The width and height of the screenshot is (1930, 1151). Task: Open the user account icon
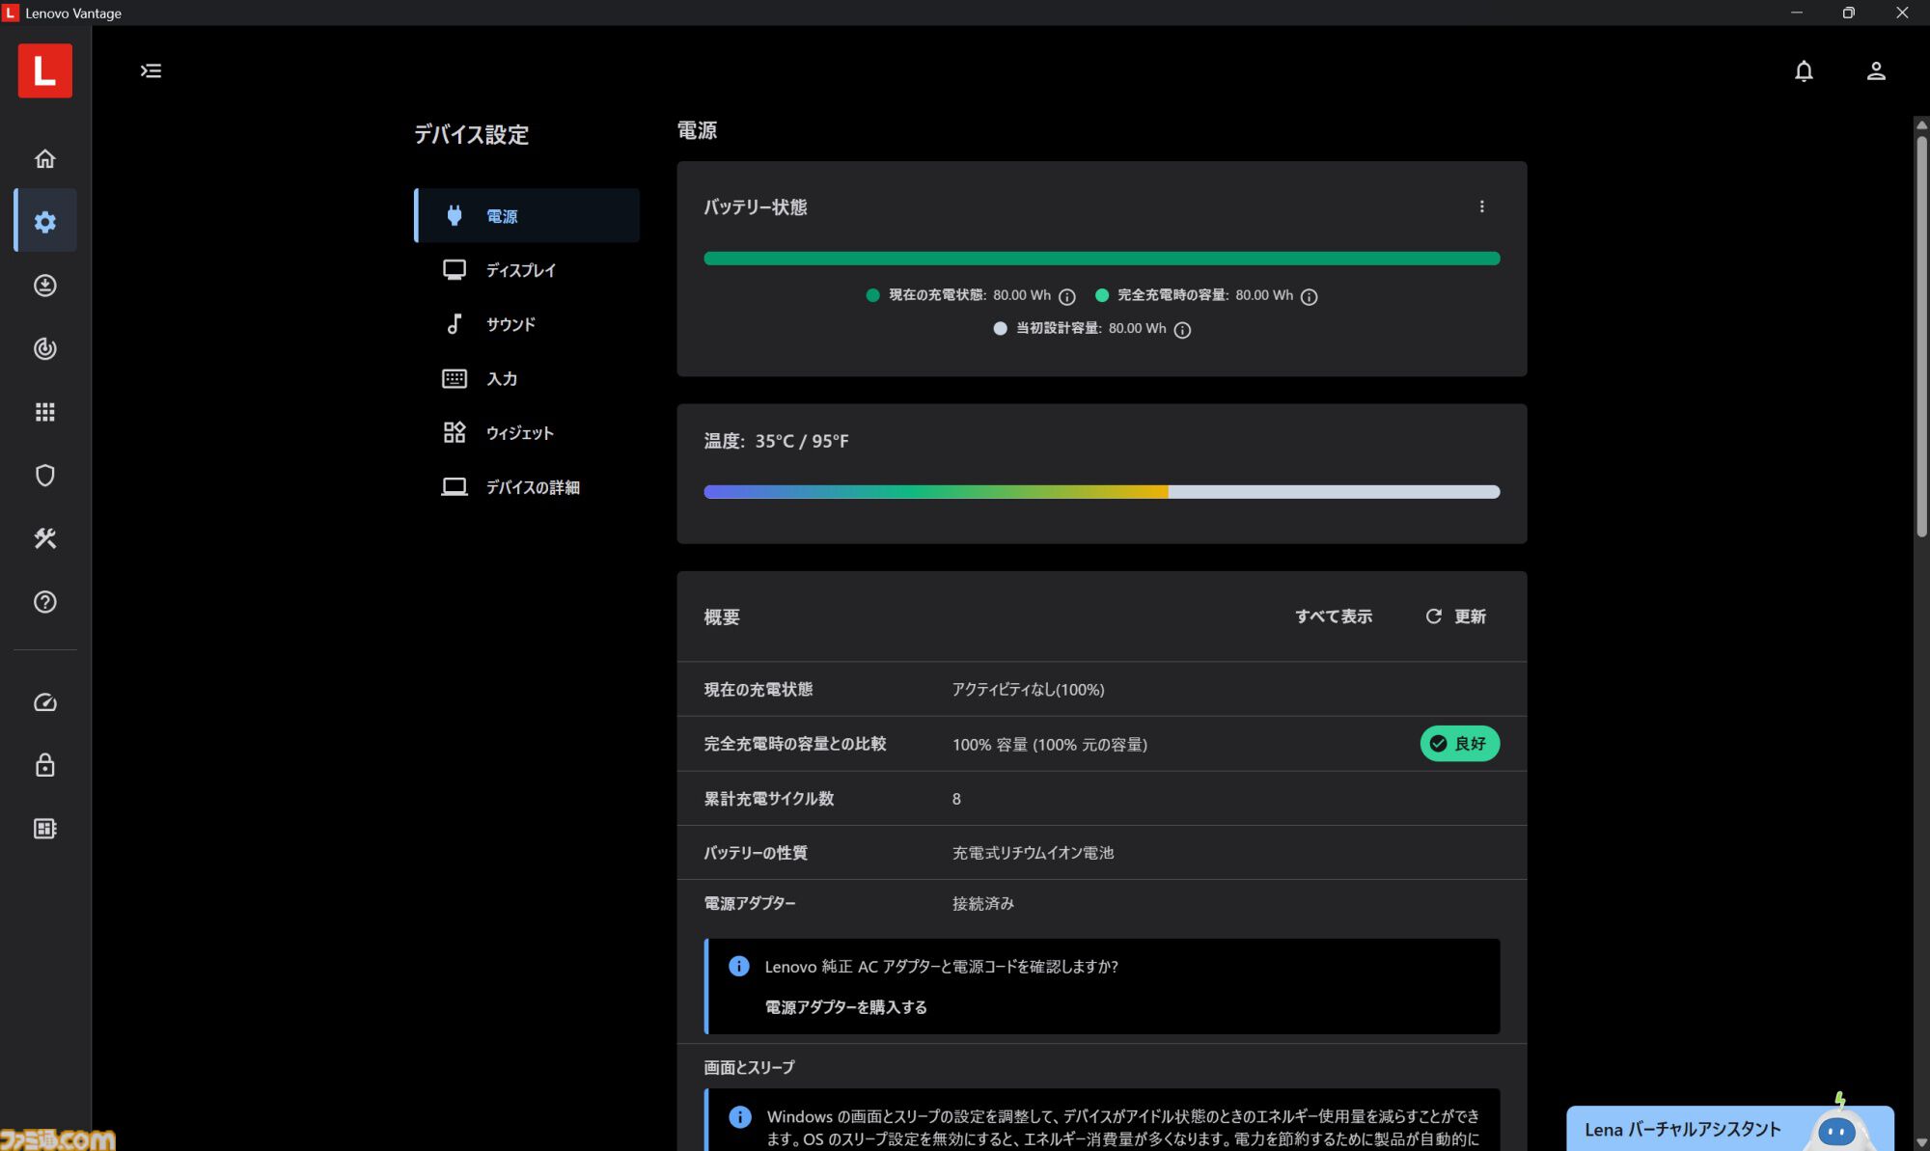click(1875, 70)
